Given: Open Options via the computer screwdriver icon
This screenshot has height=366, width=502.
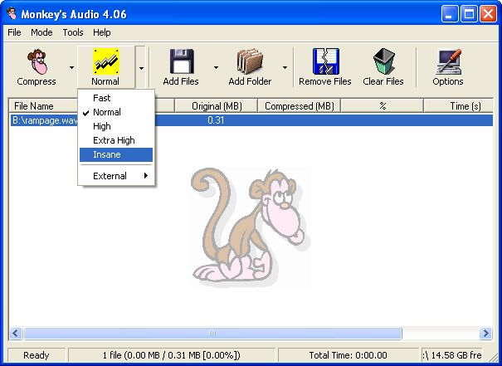Looking at the screenshot, I should point(448,61).
